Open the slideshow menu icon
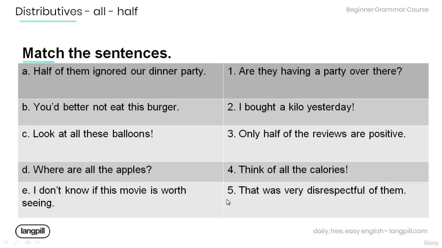 [x=28, y=242]
